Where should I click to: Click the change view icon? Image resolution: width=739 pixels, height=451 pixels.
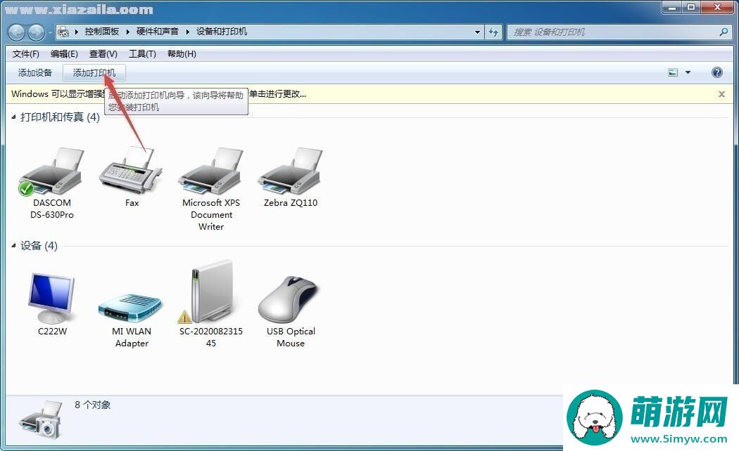pos(673,72)
